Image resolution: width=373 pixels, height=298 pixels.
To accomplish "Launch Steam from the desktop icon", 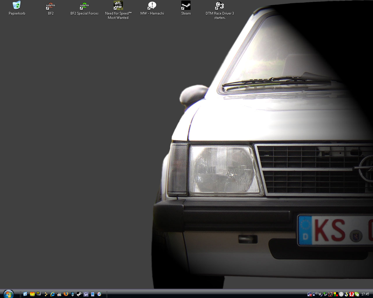I will coord(186,6).
